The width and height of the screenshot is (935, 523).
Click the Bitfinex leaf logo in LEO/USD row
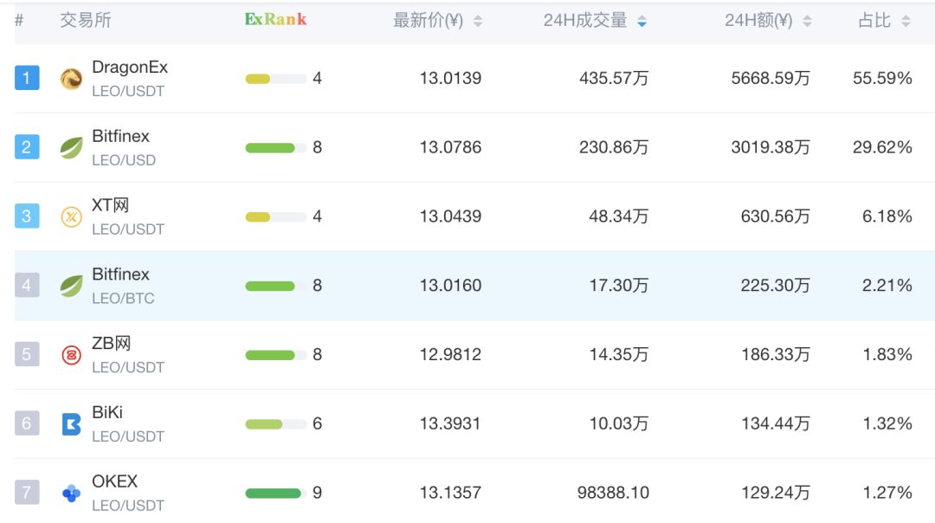(71, 147)
